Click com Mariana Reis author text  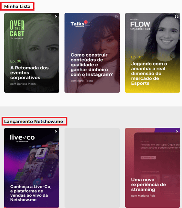coord(143,196)
